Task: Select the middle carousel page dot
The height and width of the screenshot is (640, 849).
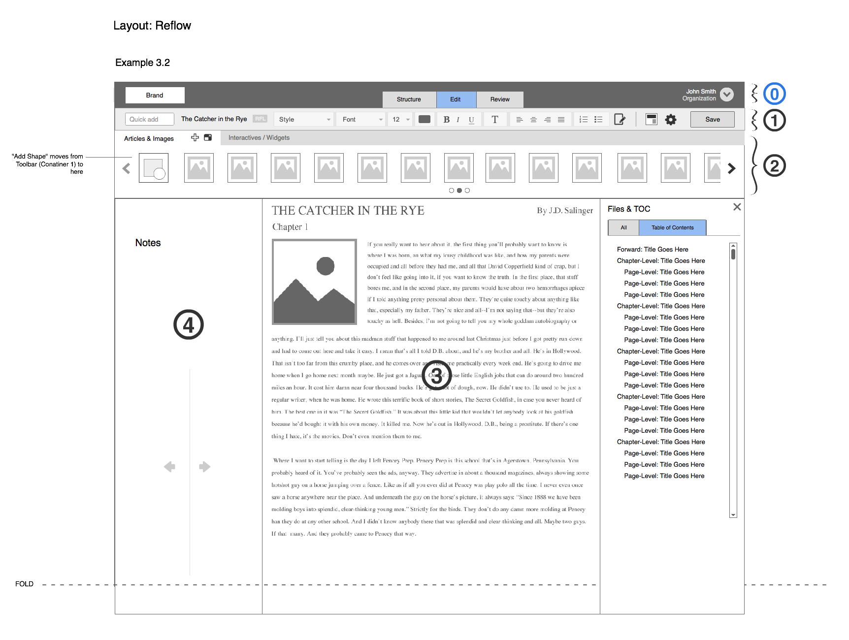Action: [x=459, y=191]
